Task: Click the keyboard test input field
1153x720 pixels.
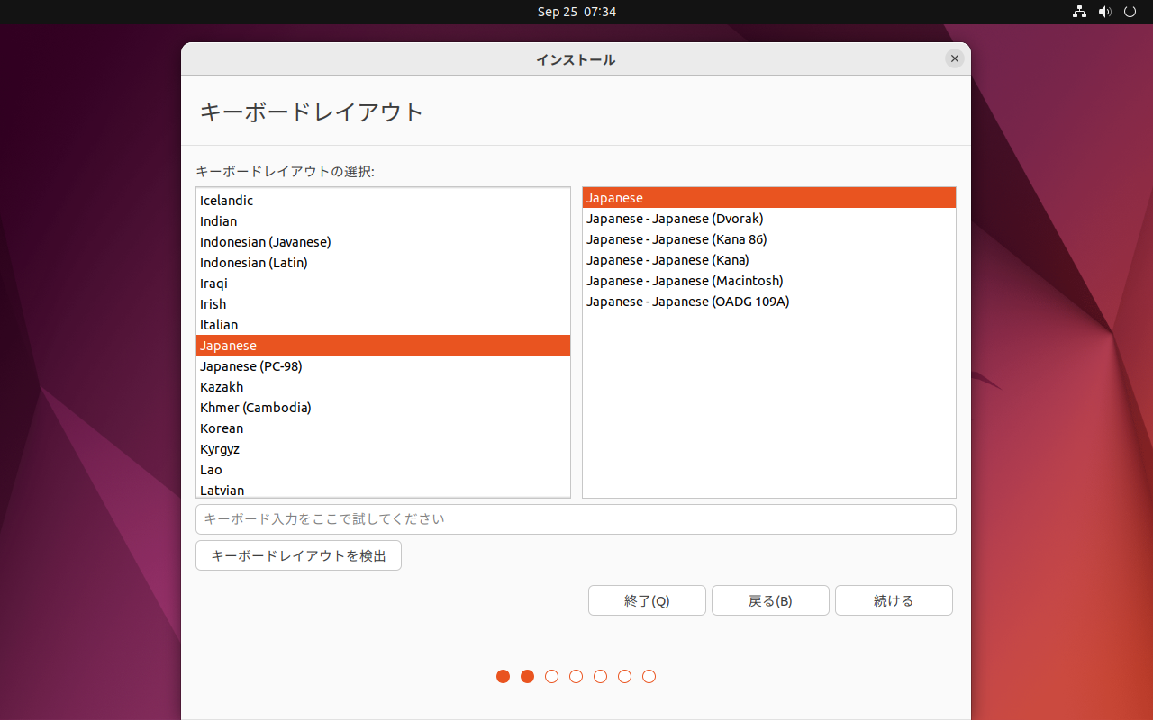Action: click(x=576, y=519)
